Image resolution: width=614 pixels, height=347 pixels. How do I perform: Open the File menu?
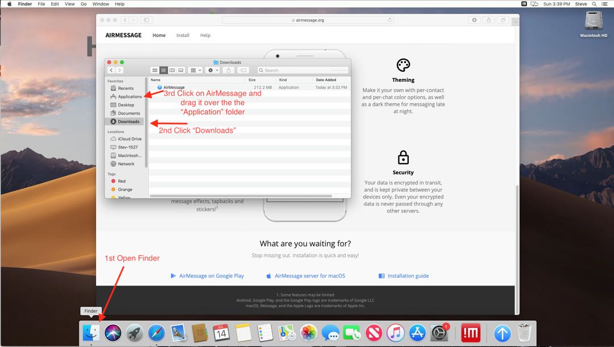tap(41, 4)
